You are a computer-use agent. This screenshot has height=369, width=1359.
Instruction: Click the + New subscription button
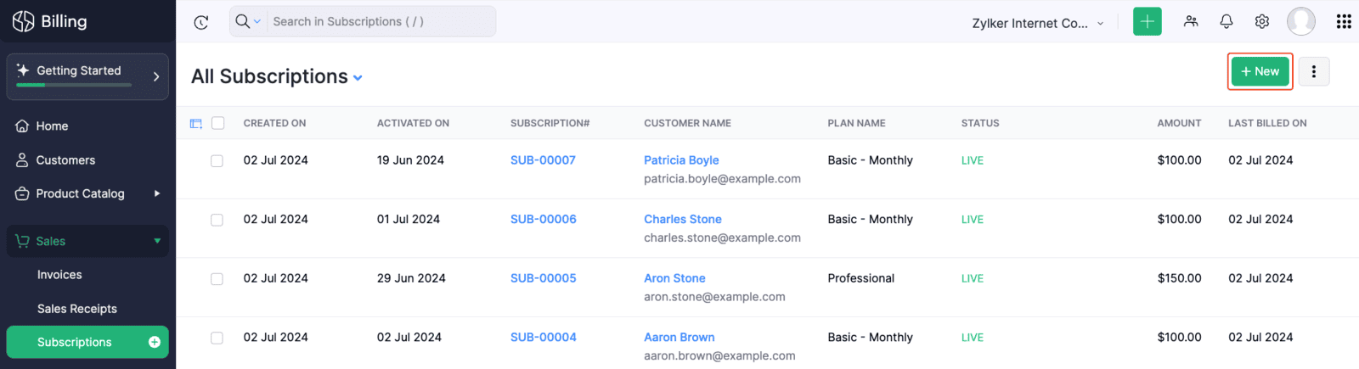tap(1260, 71)
